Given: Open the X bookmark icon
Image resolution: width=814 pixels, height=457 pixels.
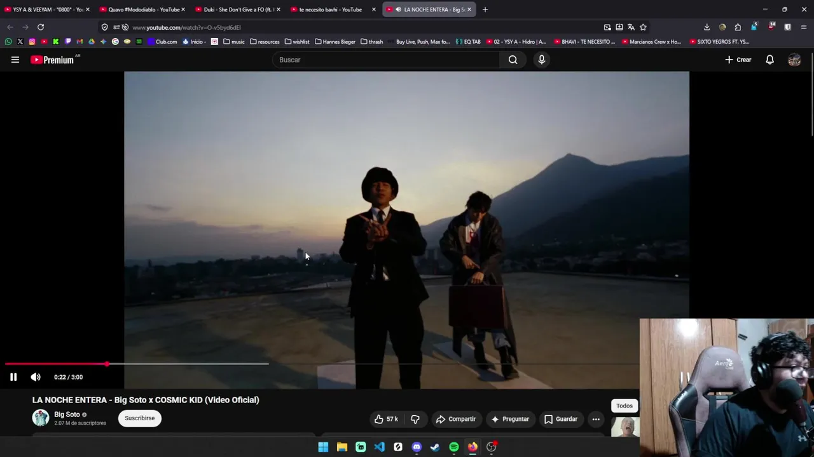Looking at the screenshot, I should click(x=20, y=42).
